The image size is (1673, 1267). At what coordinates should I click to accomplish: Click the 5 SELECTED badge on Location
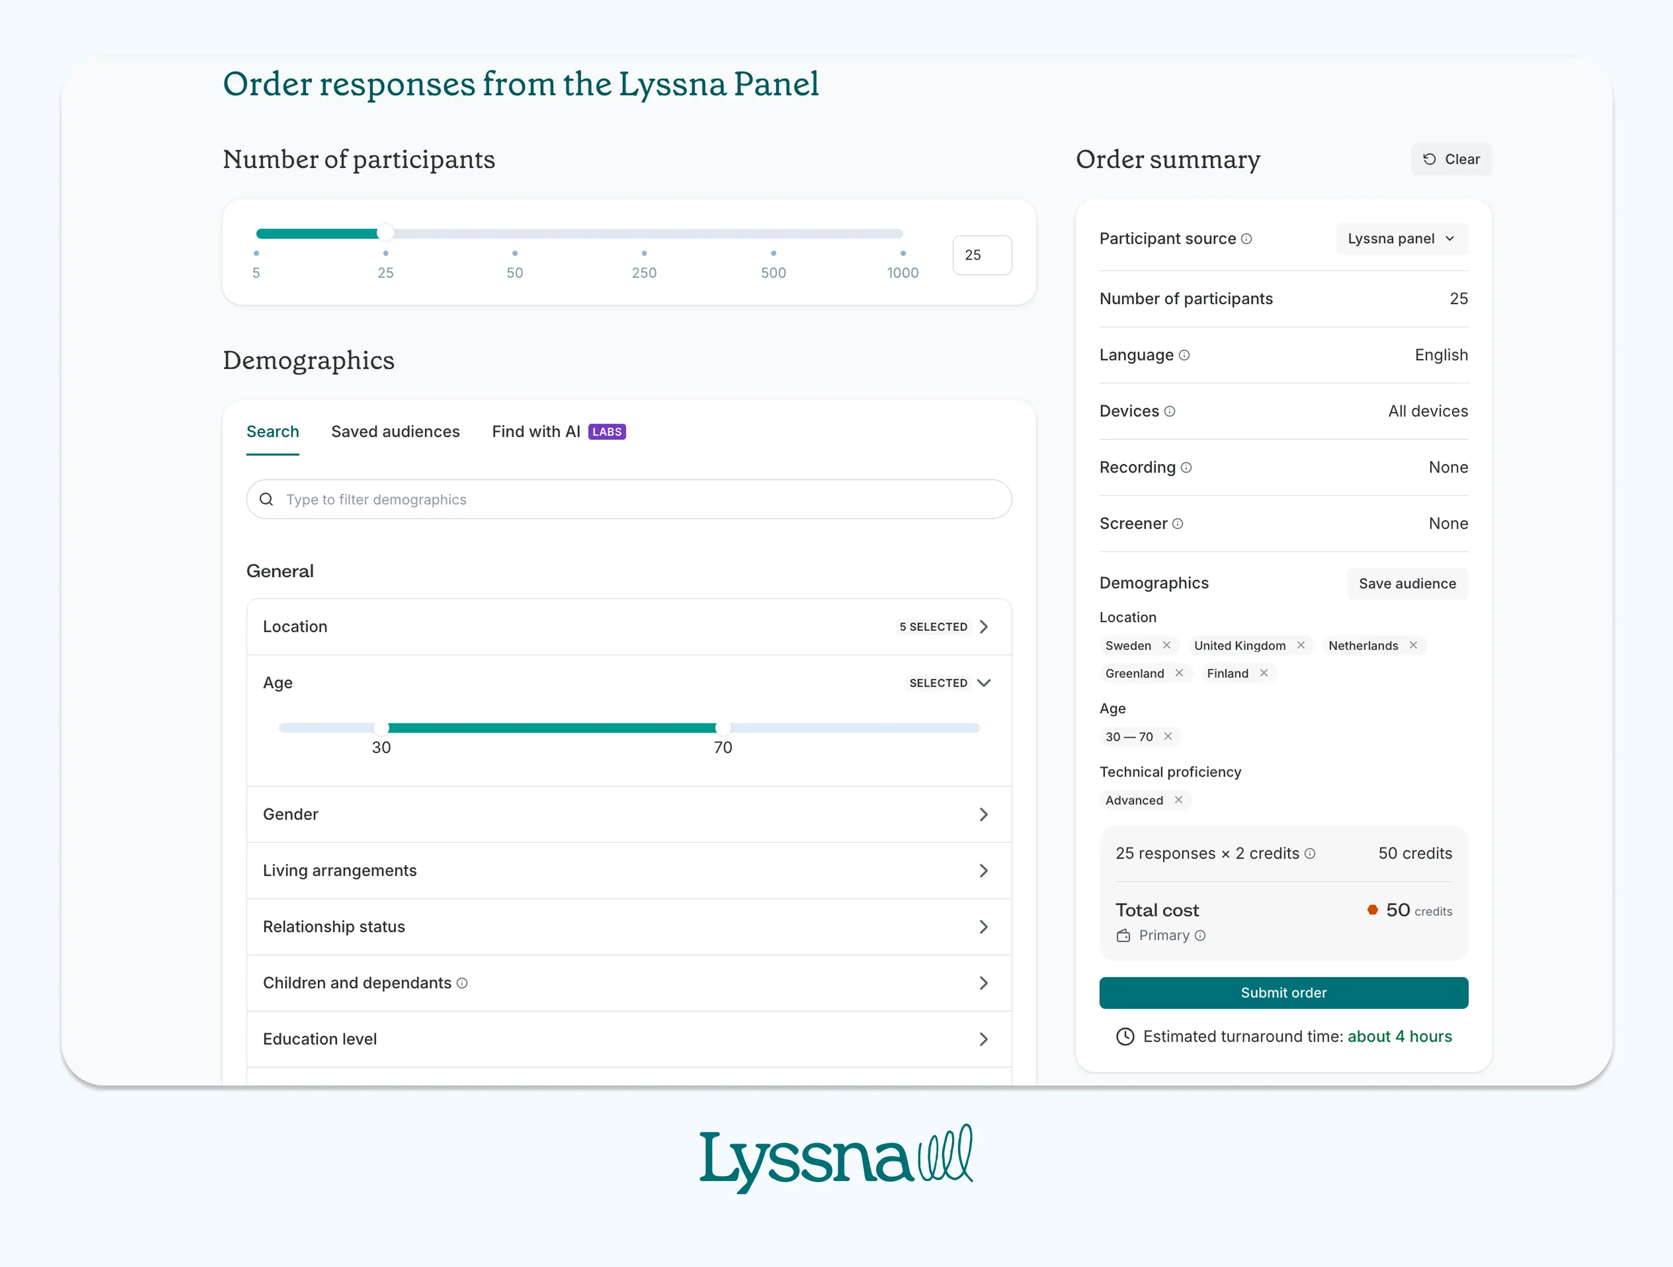click(933, 627)
